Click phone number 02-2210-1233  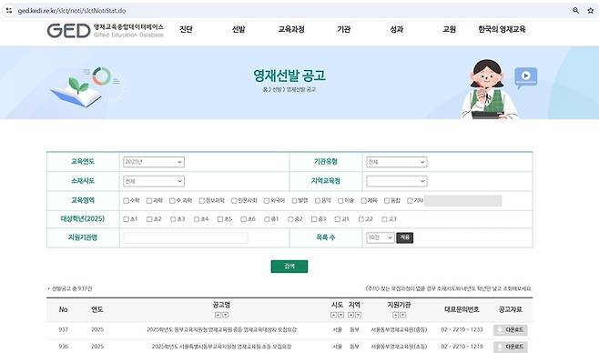click(x=462, y=329)
